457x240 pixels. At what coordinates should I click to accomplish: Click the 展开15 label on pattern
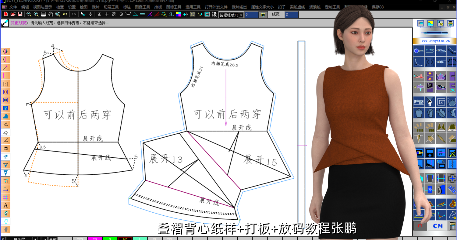click(260, 159)
